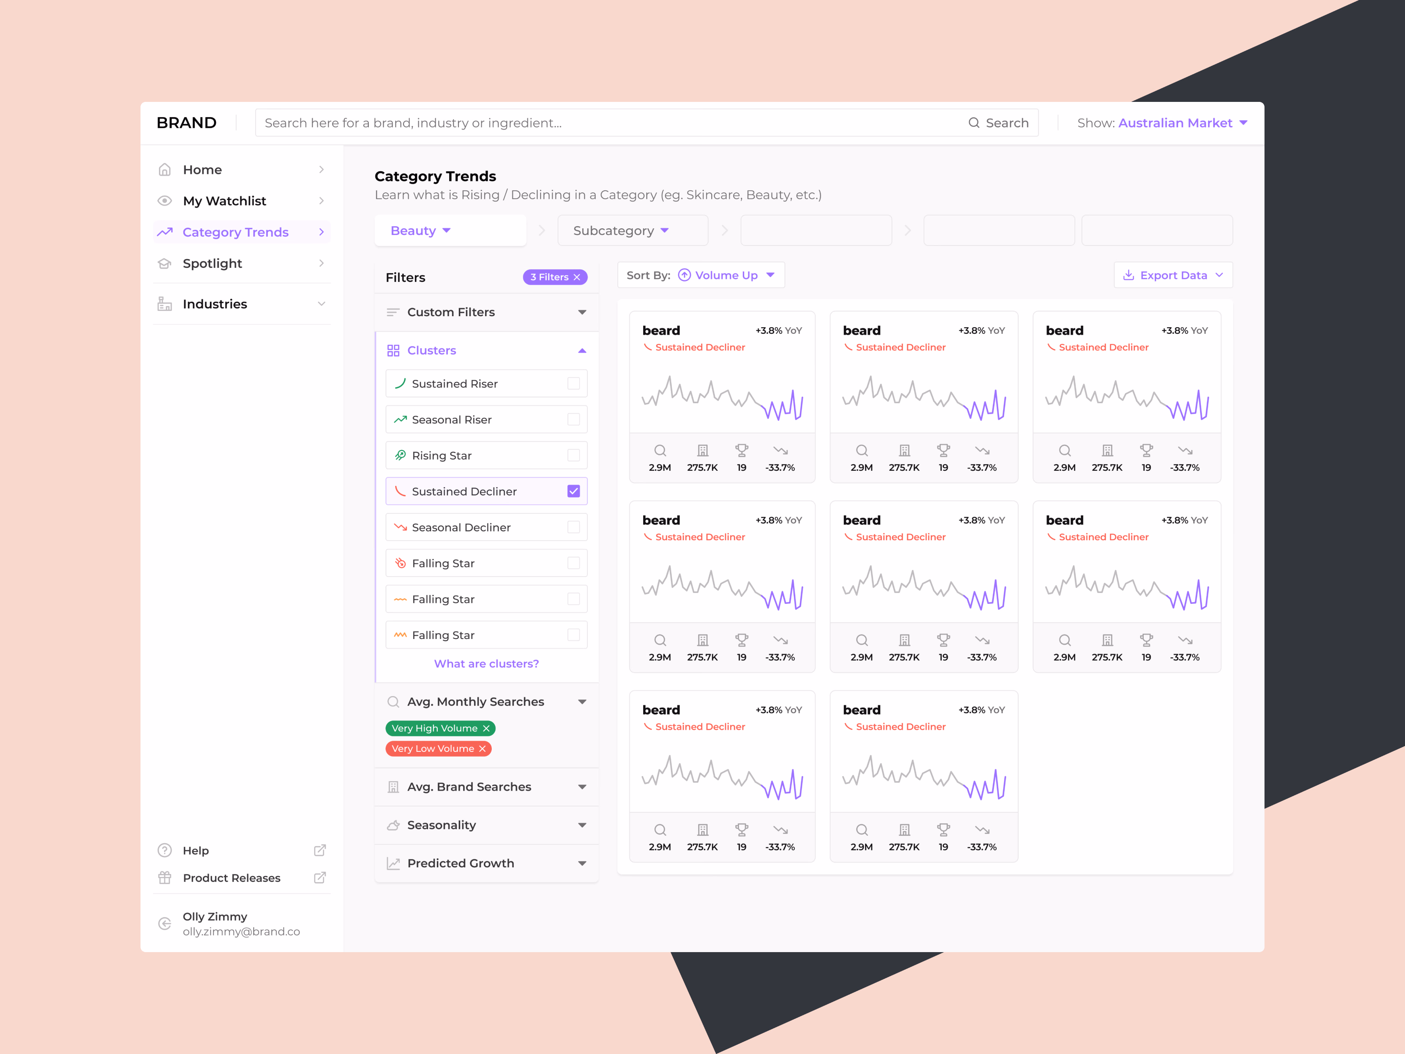Clear all with 3 Filters badge X
The image size is (1405, 1054).
point(577,277)
